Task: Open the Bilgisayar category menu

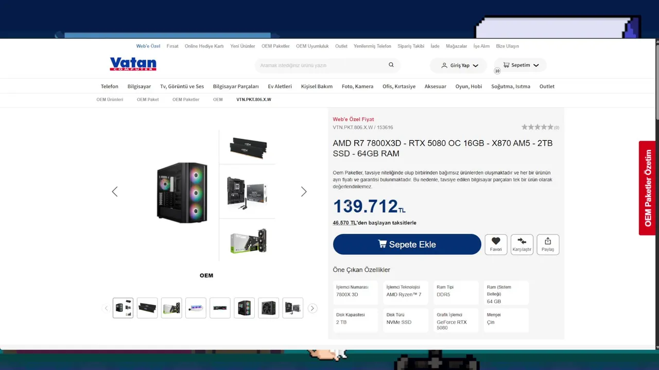Action: coord(139,86)
